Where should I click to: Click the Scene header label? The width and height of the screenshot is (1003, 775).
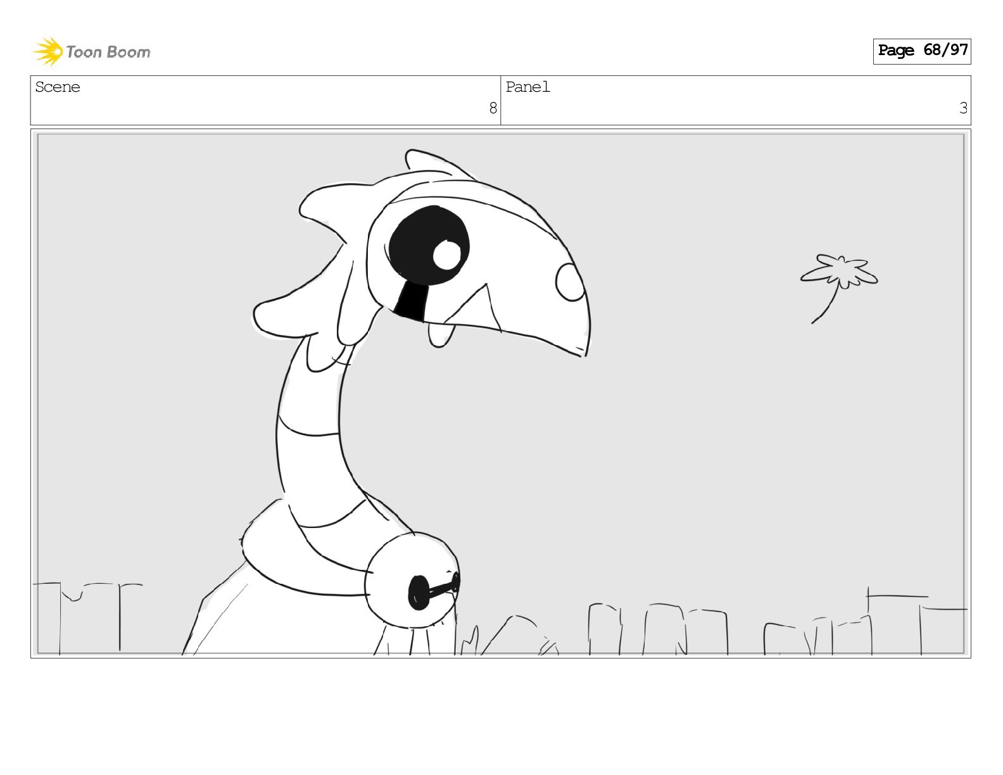click(x=58, y=87)
